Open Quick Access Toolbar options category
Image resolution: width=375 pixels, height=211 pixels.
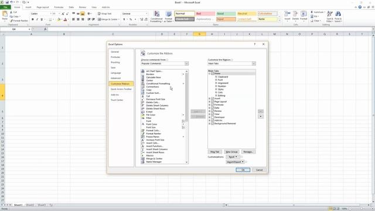coord(121,89)
